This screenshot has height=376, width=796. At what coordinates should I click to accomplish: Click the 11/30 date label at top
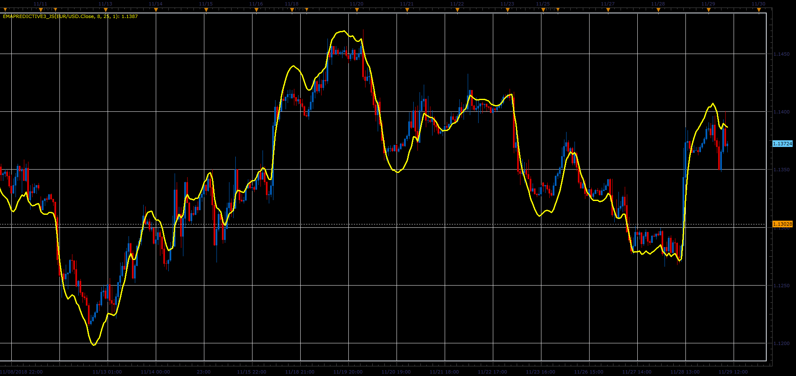coord(758,4)
